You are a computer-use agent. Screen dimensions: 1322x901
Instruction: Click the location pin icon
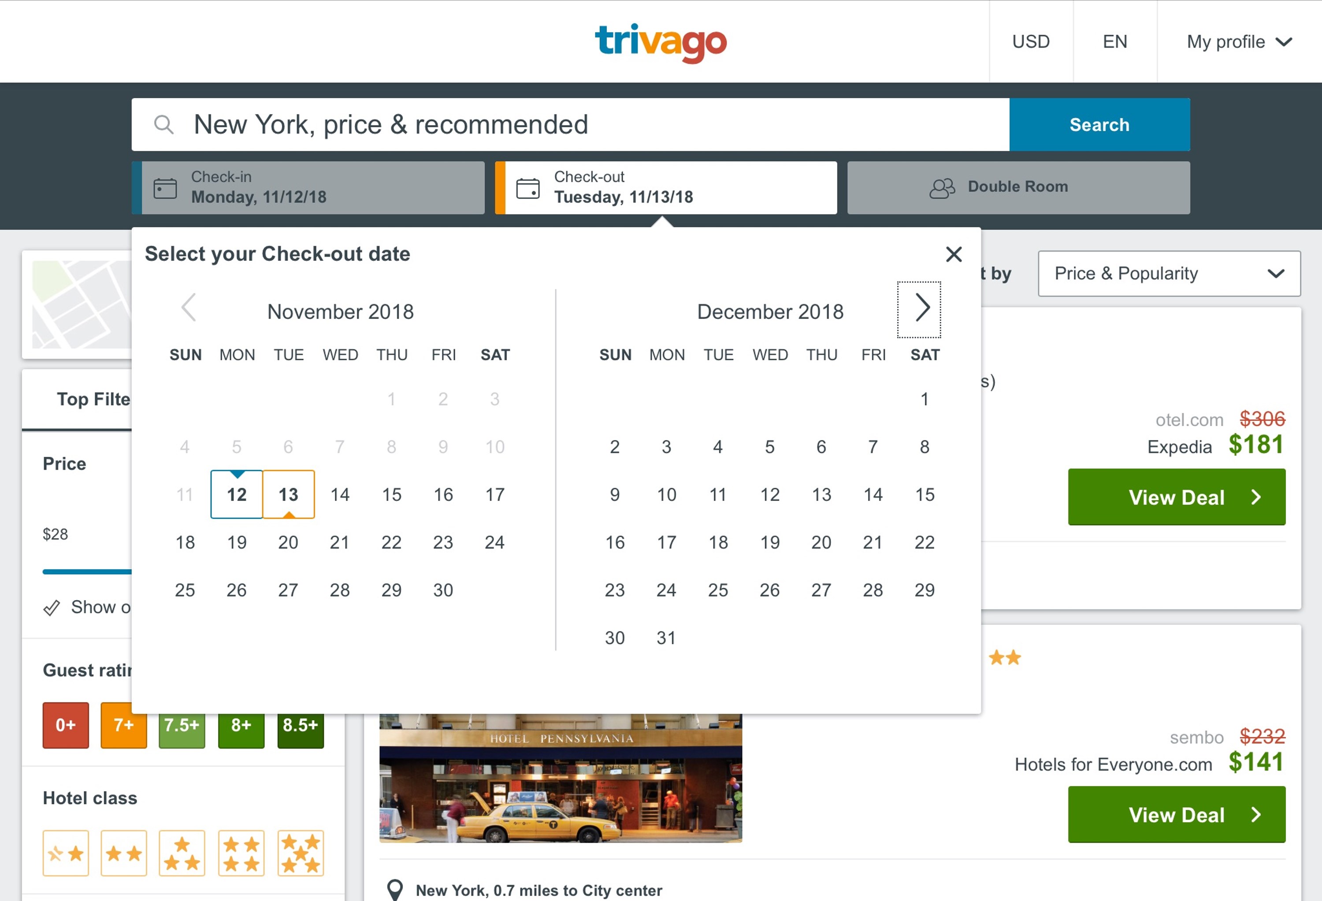(395, 890)
